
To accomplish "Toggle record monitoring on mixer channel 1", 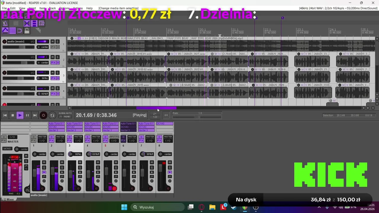I will click(x=44, y=172).
